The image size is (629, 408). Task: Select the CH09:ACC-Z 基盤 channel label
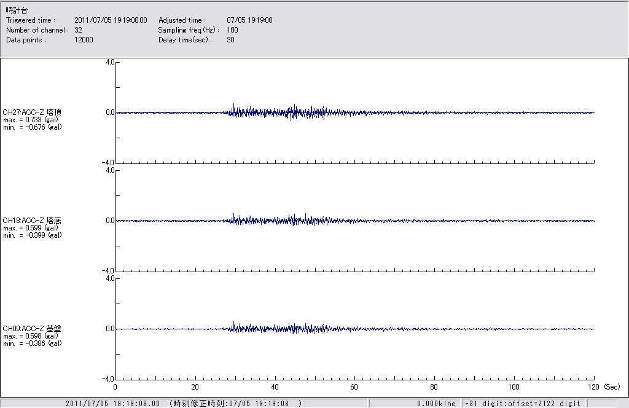32,329
